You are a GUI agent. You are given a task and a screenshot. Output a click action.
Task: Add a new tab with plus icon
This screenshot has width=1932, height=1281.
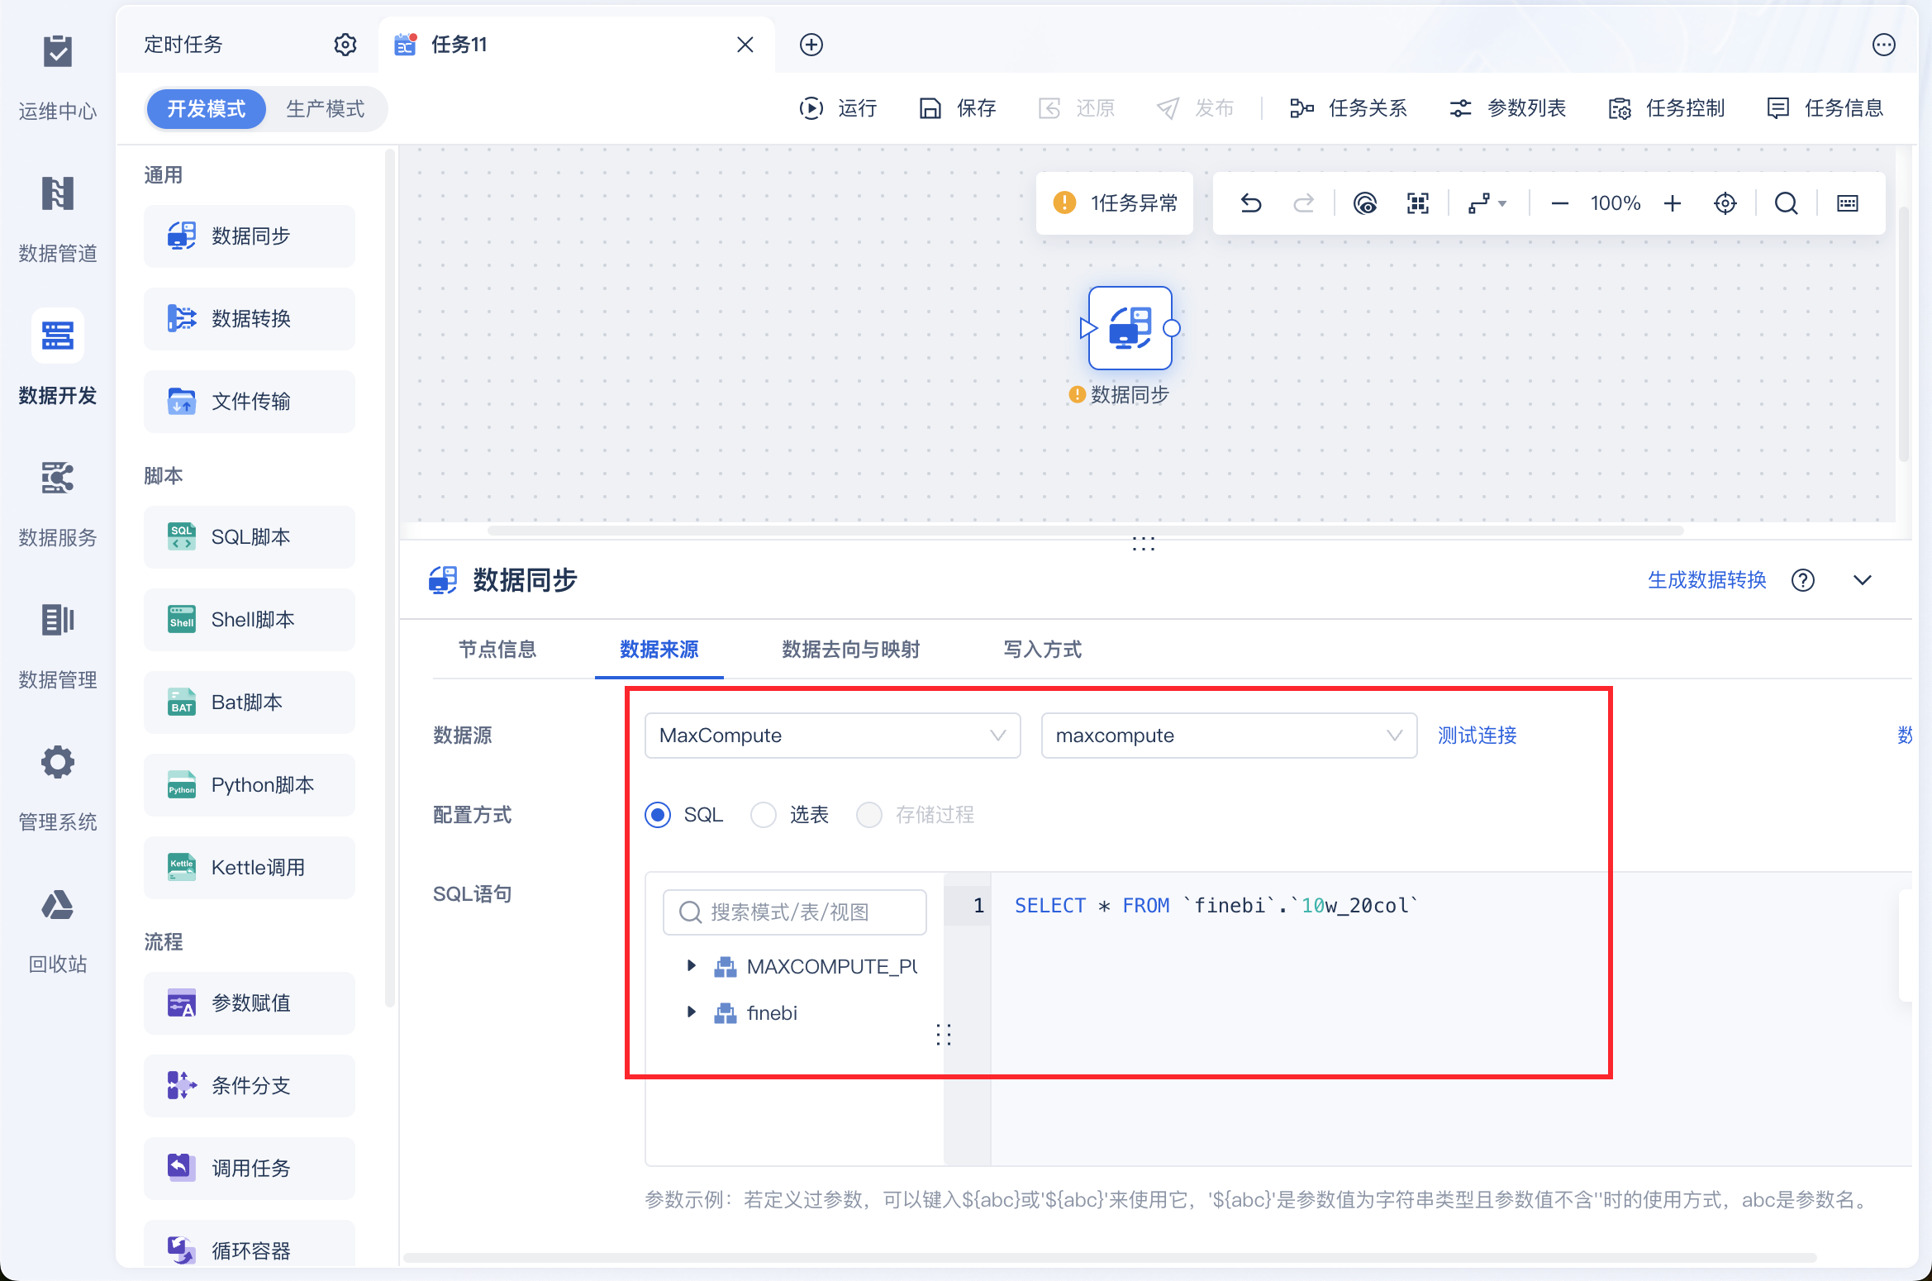[811, 45]
